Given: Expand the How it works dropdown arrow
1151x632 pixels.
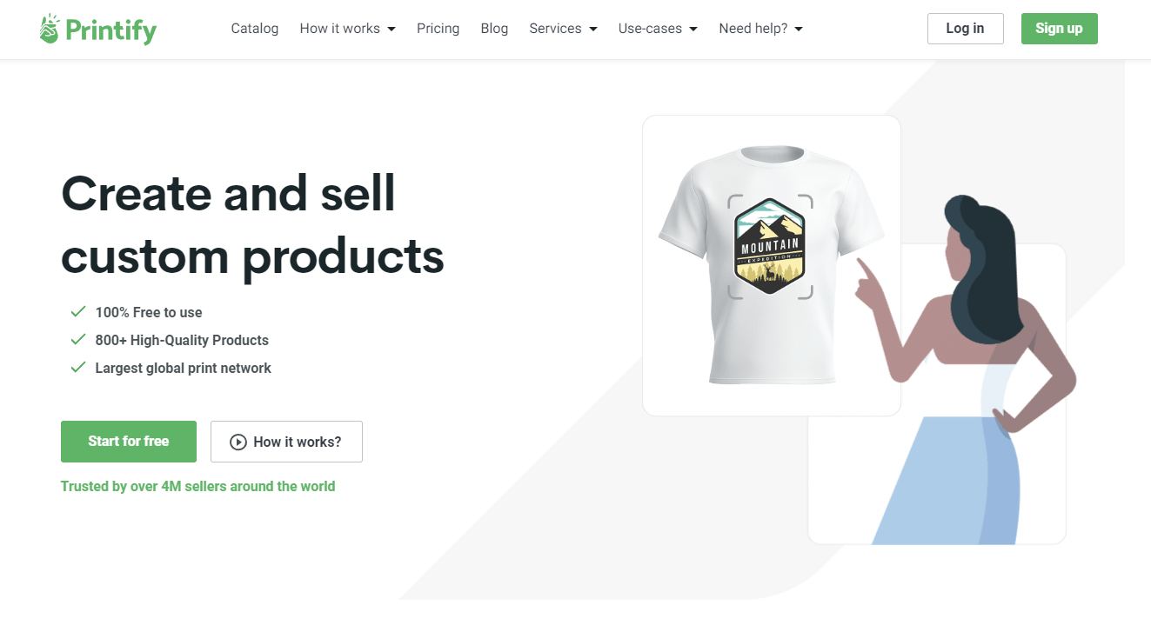Looking at the screenshot, I should click(391, 29).
